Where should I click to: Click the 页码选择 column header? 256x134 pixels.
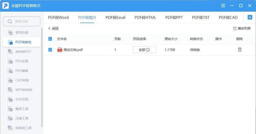(x=139, y=39)
